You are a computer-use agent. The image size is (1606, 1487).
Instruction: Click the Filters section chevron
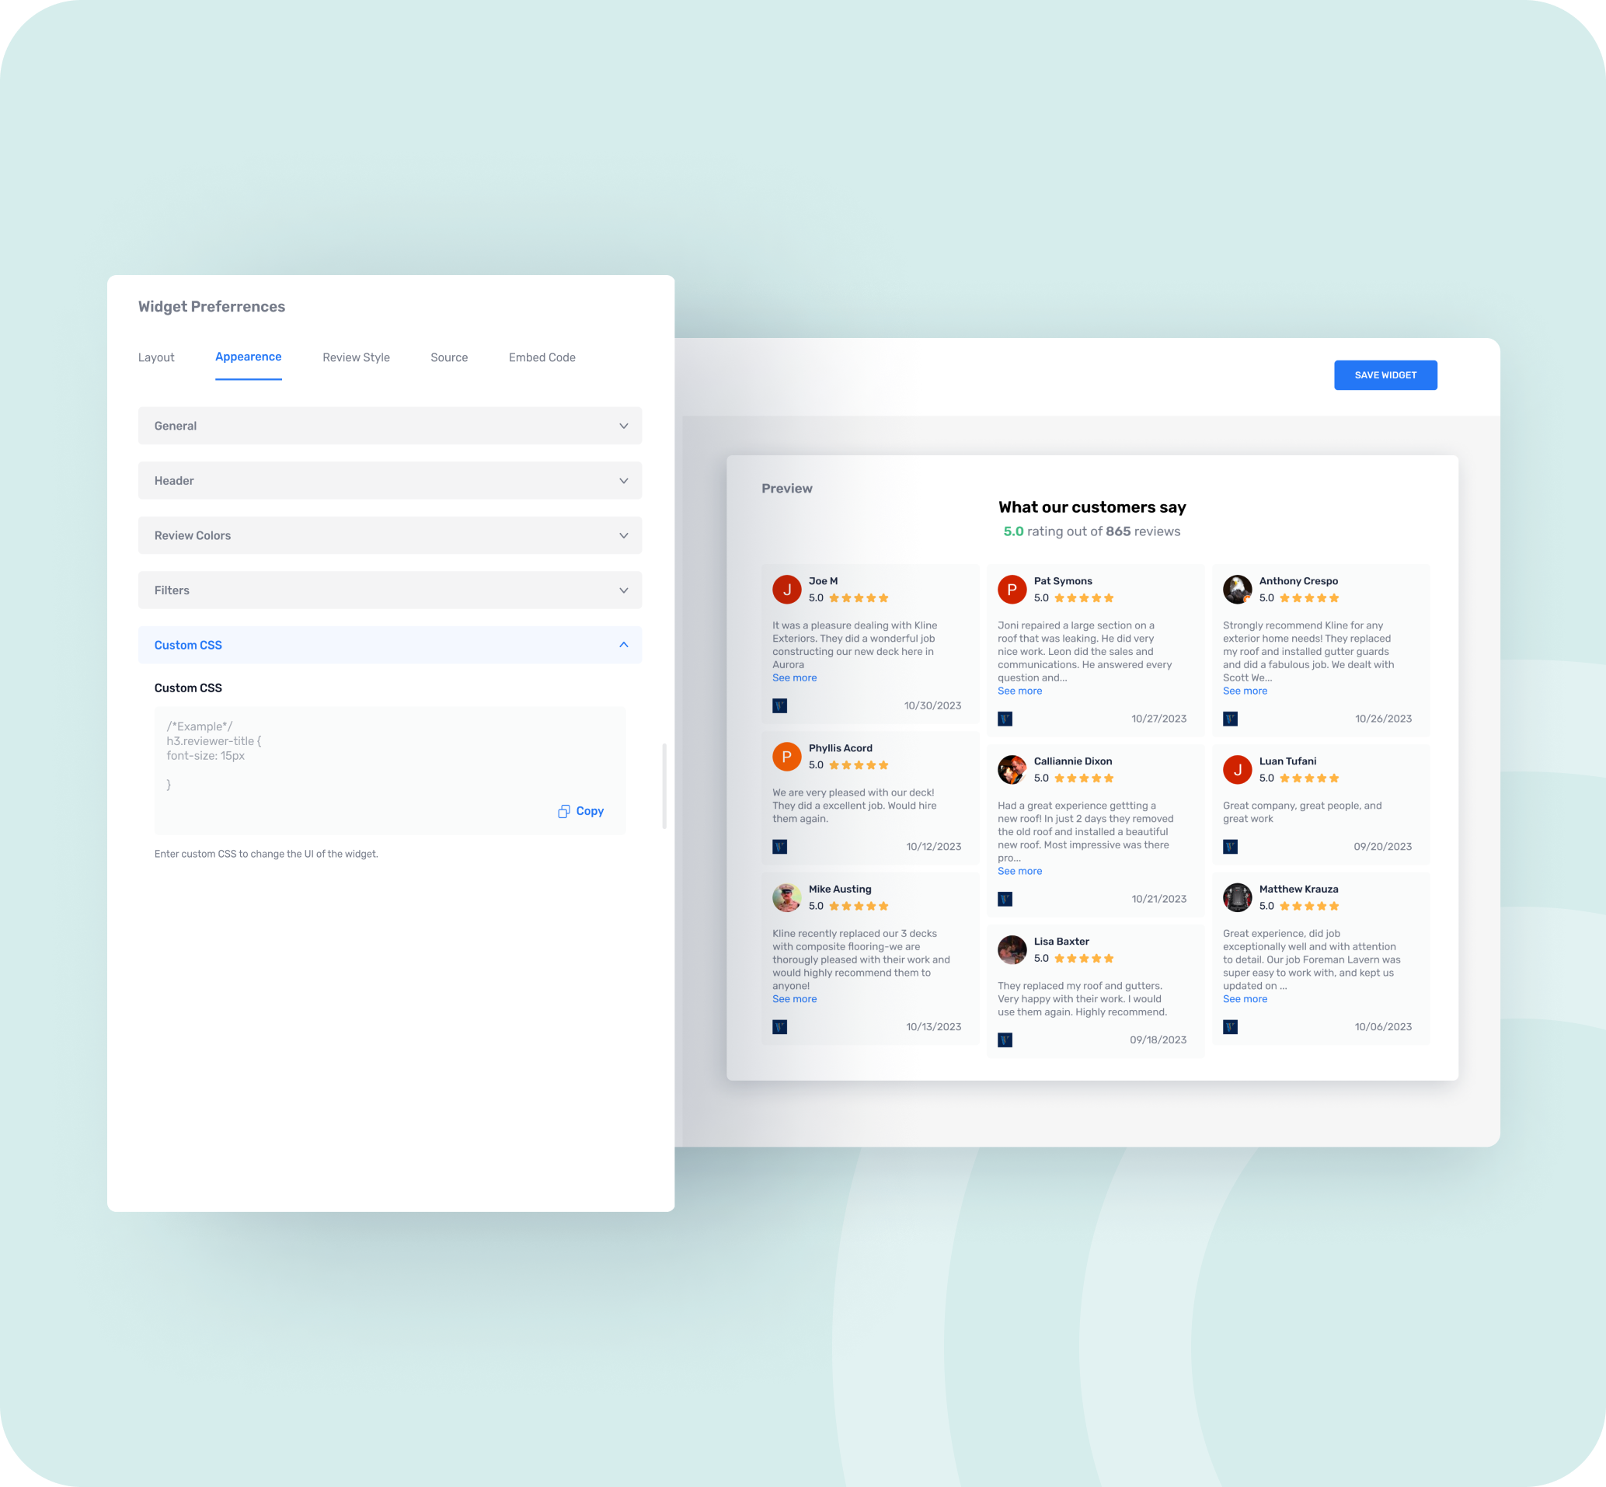625,590
